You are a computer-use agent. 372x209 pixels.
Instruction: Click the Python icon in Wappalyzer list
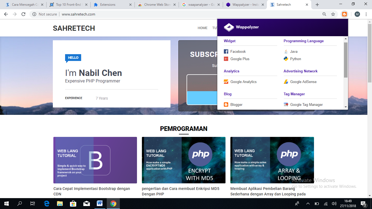[286, 59]
